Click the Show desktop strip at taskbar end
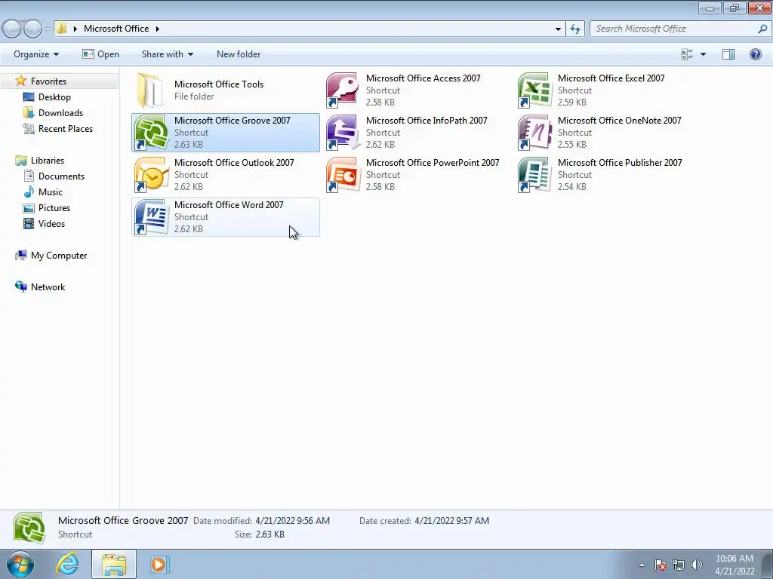This screenshot has height=579, width=773. pos(768,564)
